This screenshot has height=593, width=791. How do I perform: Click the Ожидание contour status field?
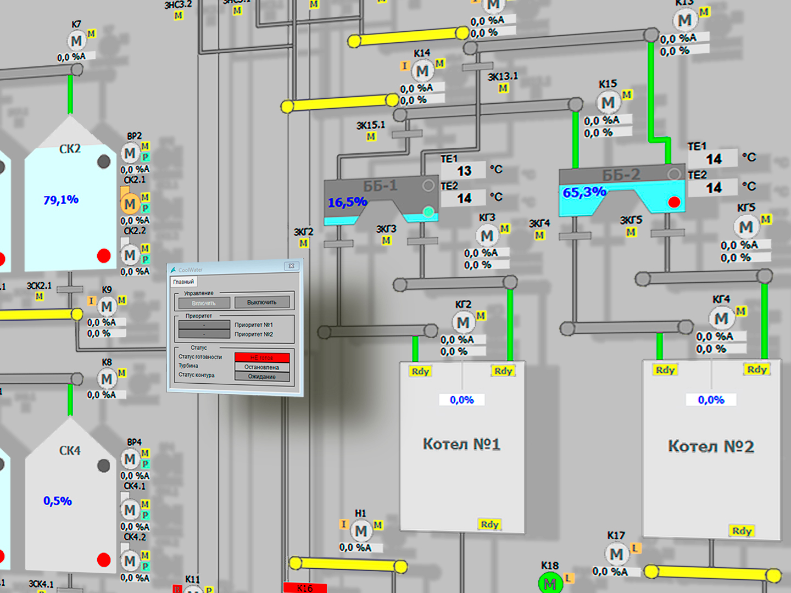click(261, 377)
